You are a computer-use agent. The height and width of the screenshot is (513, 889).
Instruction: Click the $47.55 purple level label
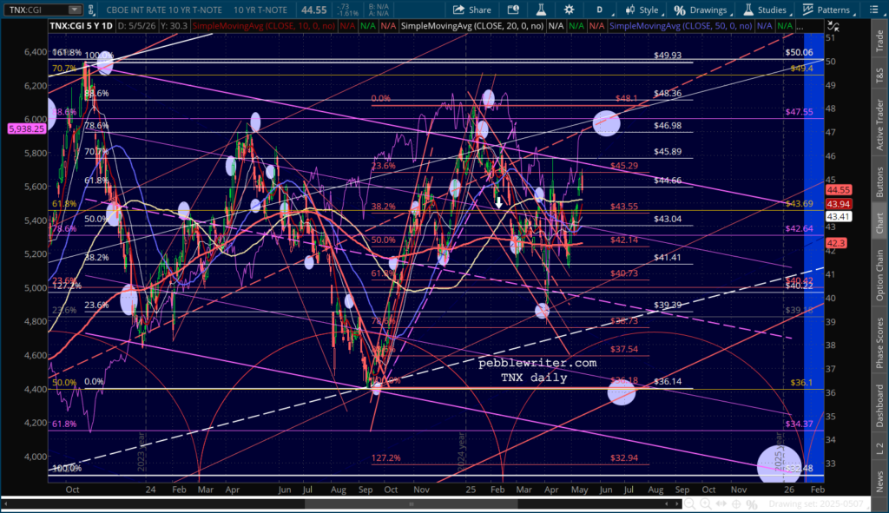coord(799,112)
